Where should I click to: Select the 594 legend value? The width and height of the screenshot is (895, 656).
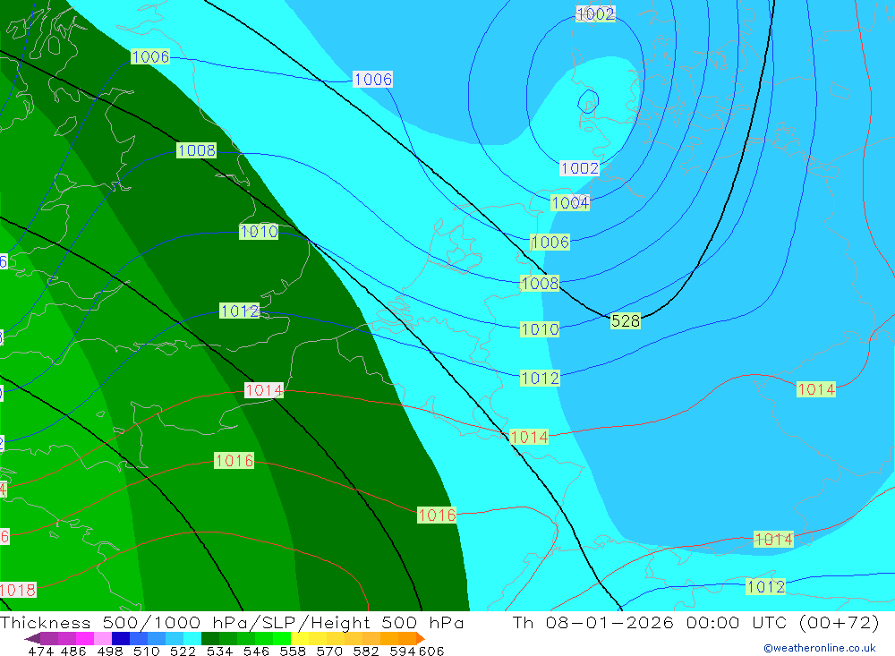[x=403, y=651]
